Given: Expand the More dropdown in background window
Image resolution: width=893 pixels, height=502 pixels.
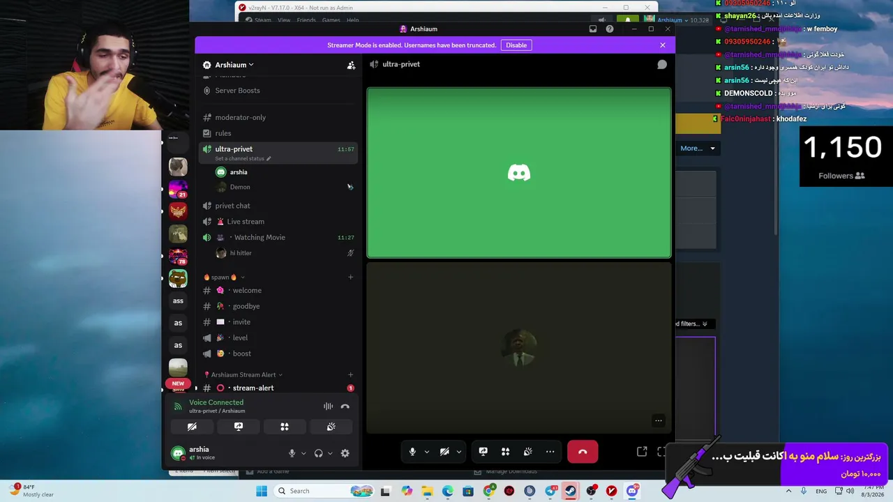Looking at the screenshot, I should click(698, 148).
